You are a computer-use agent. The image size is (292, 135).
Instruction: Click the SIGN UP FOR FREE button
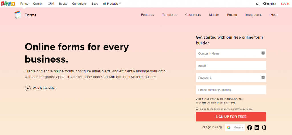231,117
